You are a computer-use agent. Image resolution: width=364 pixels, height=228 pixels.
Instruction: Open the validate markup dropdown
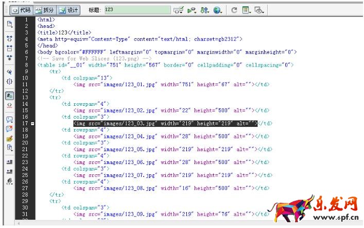click(179, 10)
